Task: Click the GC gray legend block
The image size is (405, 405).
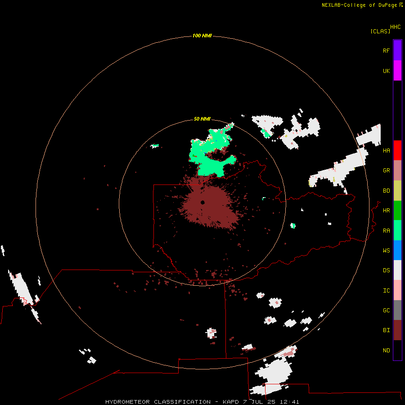Action: (397, 310)
